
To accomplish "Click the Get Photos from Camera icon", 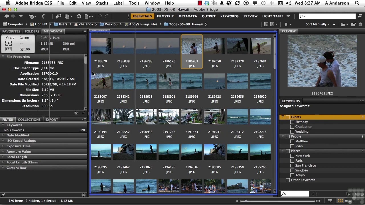I will 58,16.
